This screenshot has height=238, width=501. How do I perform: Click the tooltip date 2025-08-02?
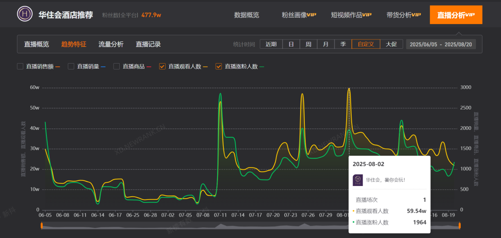[368, 164]
